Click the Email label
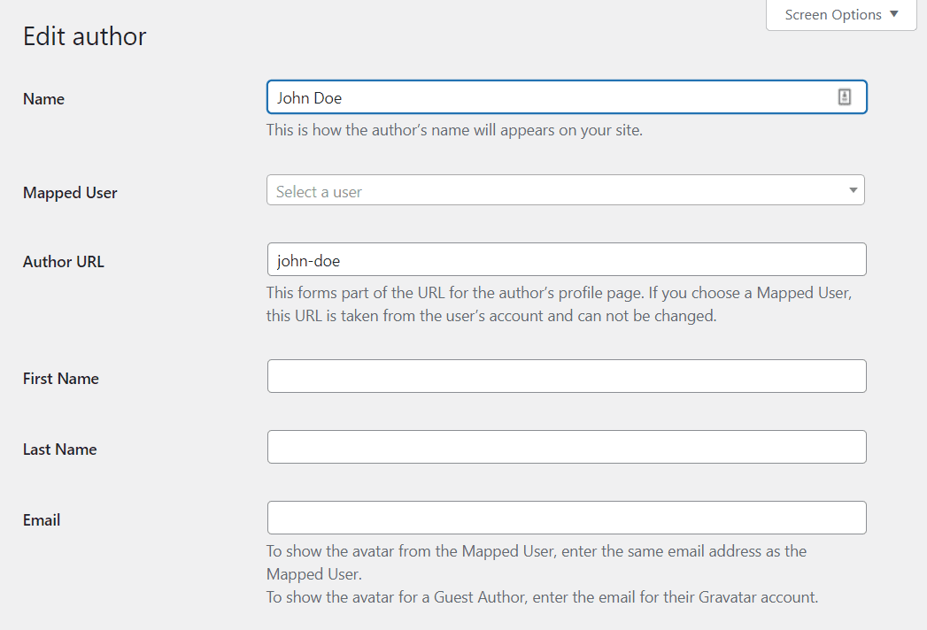The image size is (927, 630). click(x=41, y=520)
